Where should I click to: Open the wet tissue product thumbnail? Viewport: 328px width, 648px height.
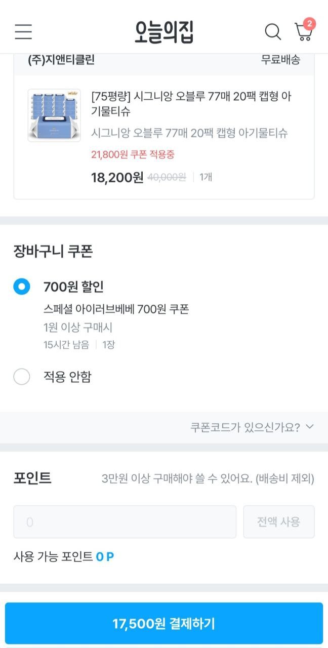point(54,115)
